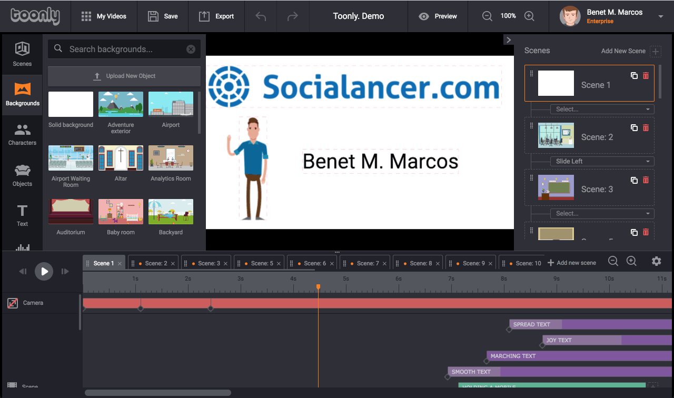Close the Scene: 5 timeline tab
674x398 pixels.
pos(279,263)
